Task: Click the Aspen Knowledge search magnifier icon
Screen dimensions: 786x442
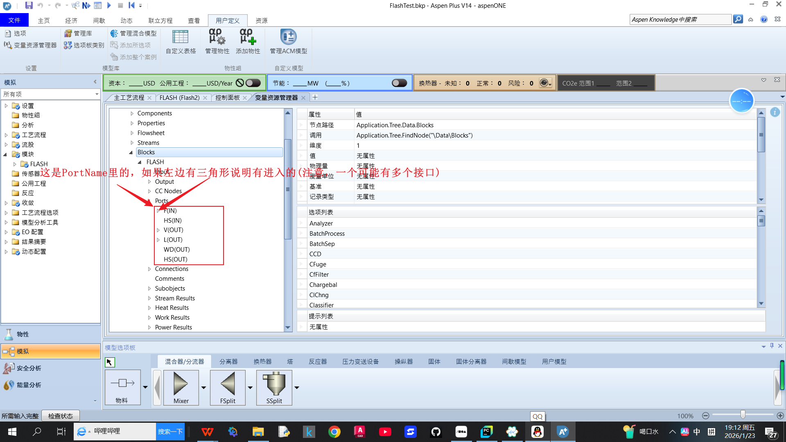Action: pyautogui.click(x=738, y=19)
